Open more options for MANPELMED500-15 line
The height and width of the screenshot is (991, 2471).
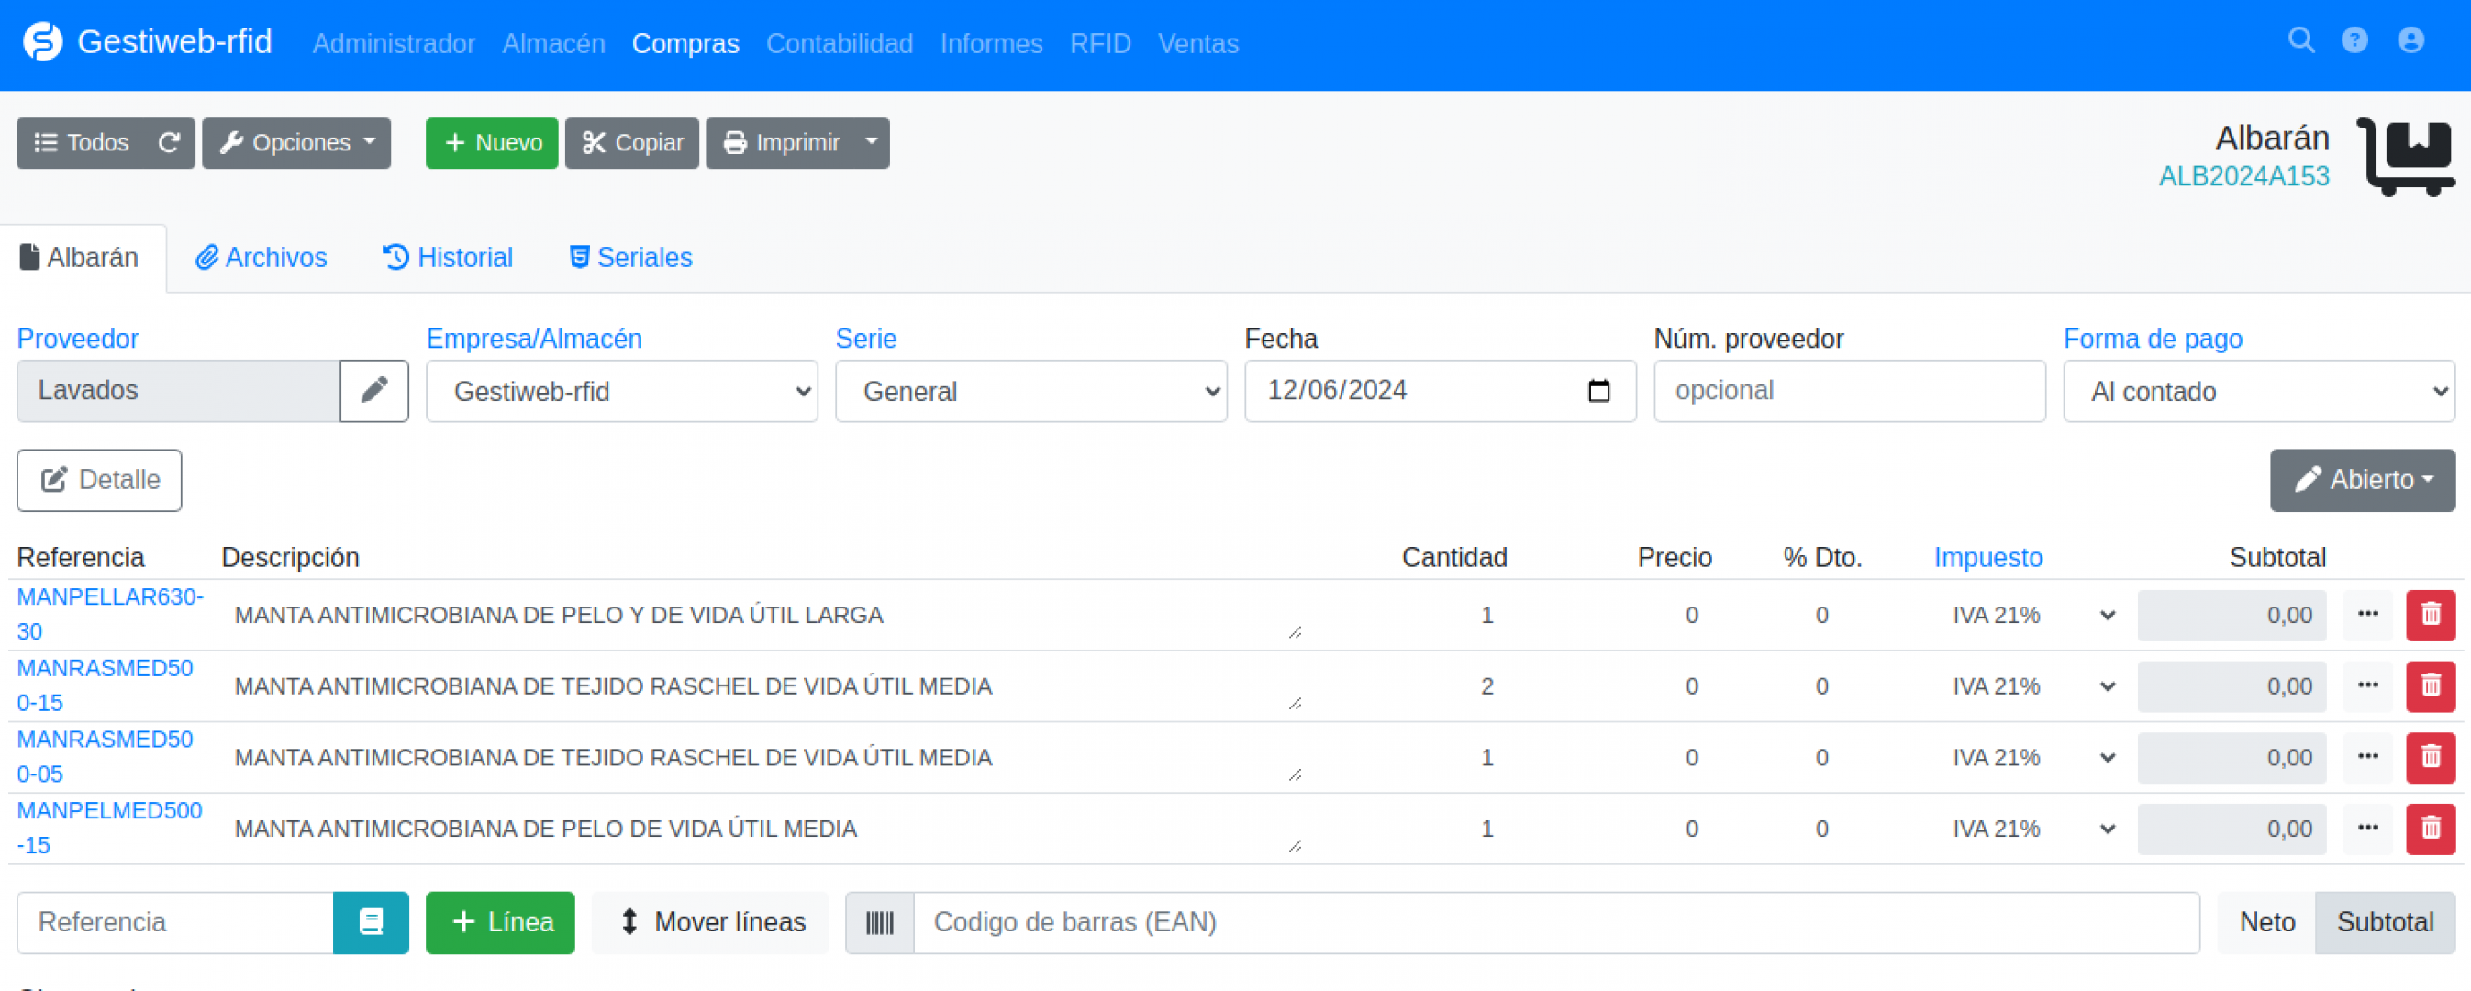click(2367, 828)
